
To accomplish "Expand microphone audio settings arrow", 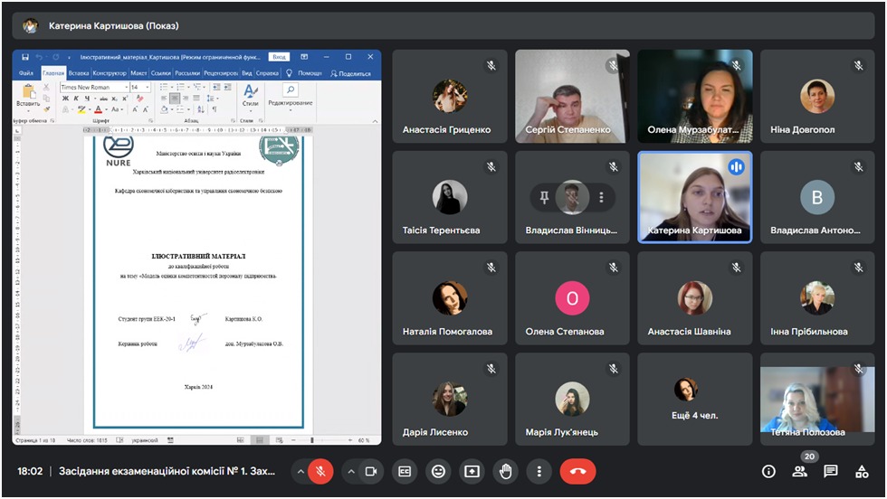I will [300, 471].
